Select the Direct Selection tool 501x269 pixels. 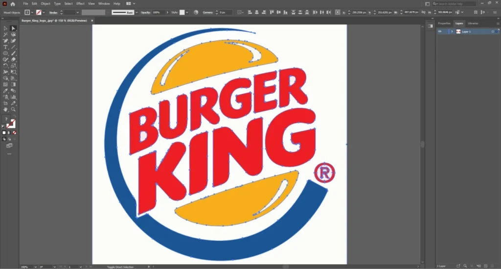pos(13,28)
